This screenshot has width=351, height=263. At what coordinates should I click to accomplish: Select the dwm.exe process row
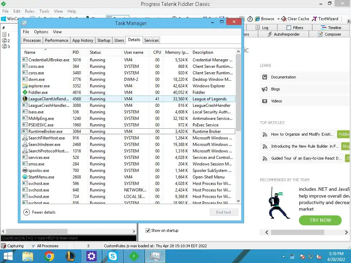[128, 79]
